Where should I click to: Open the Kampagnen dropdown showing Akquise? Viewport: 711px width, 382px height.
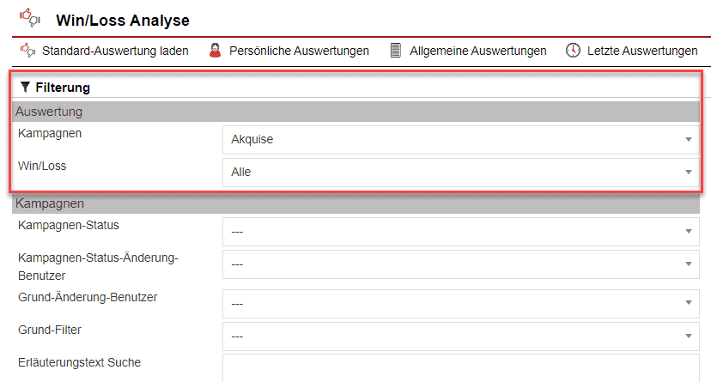tap(460, 140)
